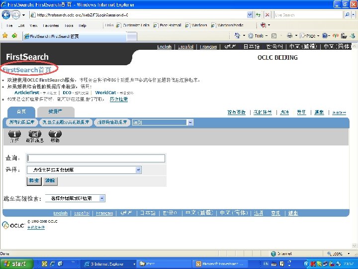Open a new blank browser tab
This screenshot has width=358, height=269.
coord(132,36)
